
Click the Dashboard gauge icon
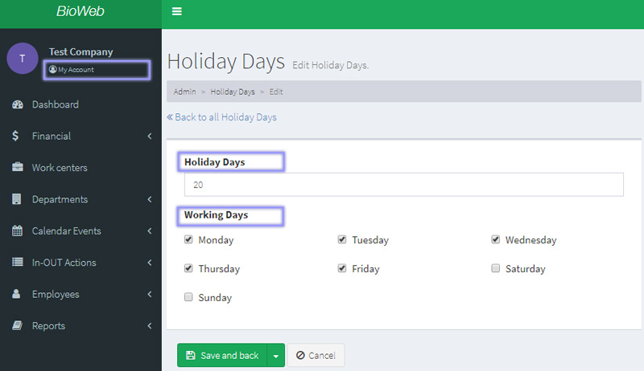click(x=17, y=104)
